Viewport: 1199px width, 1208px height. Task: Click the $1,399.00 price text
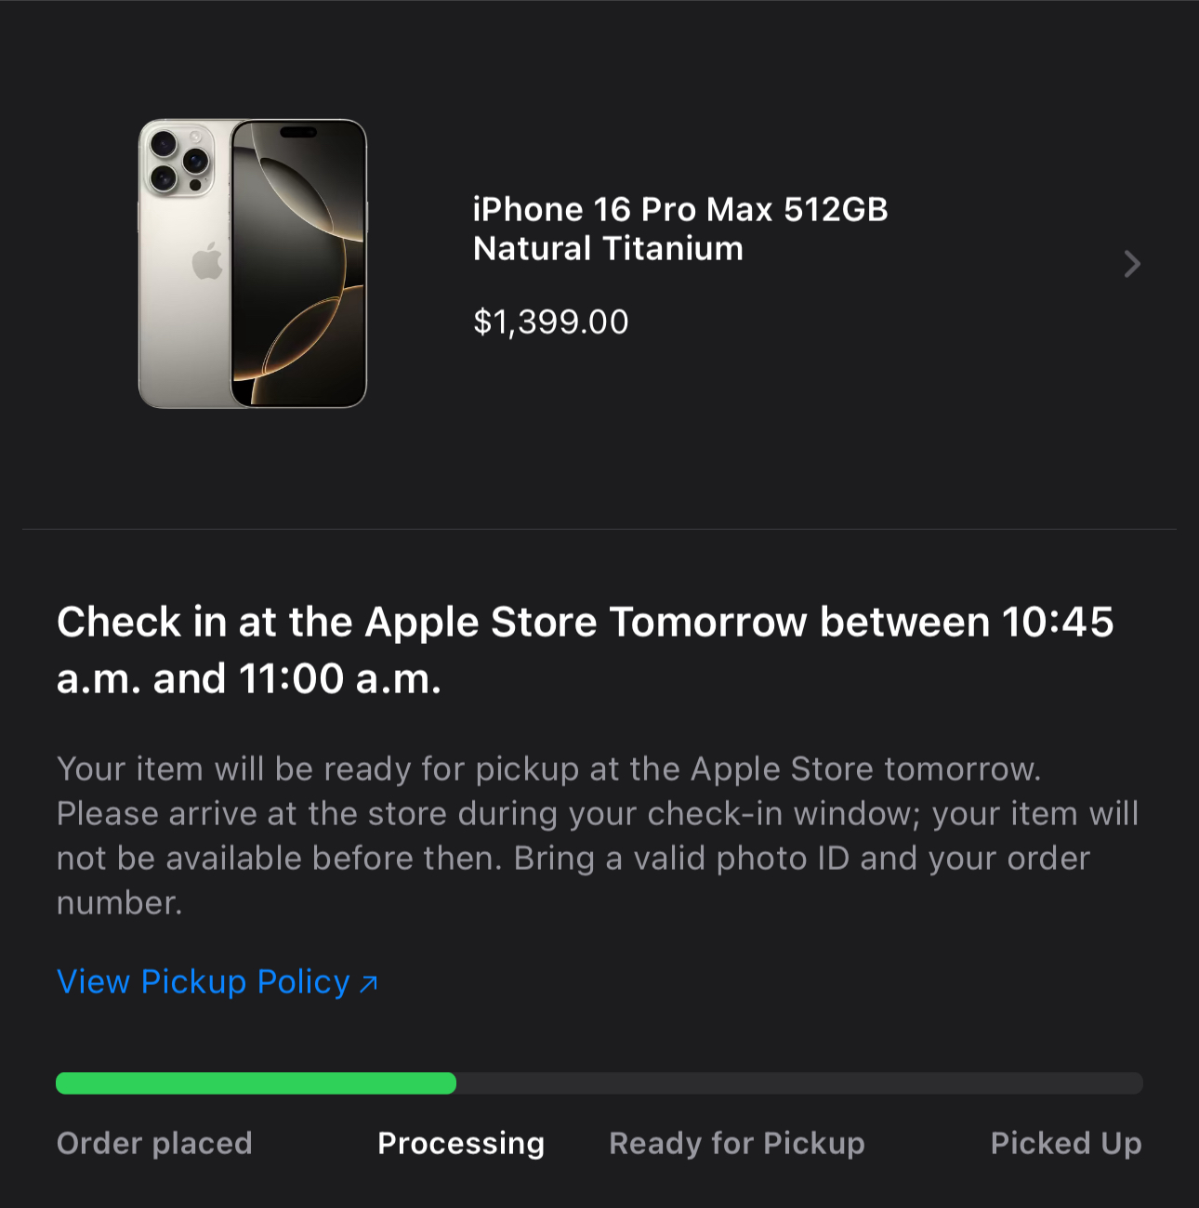(x=550, y=322)
